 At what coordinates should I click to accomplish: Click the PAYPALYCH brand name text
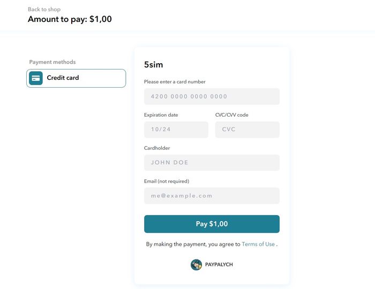[219, 264]
